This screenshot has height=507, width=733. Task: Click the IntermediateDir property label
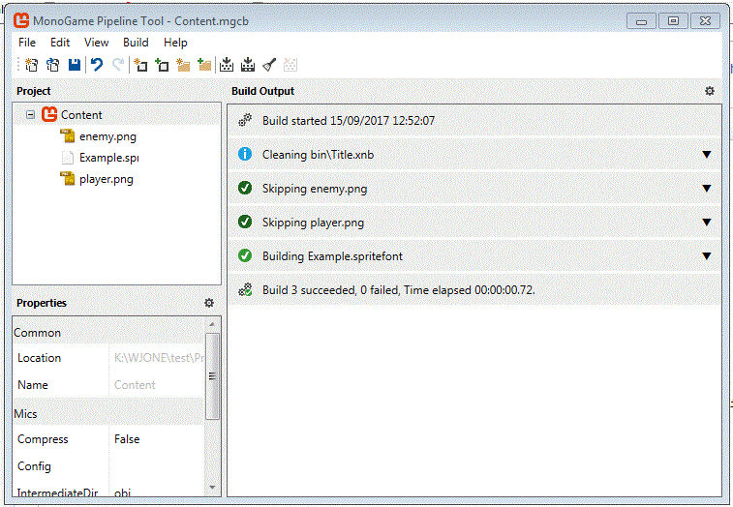[x=57, y=492]
